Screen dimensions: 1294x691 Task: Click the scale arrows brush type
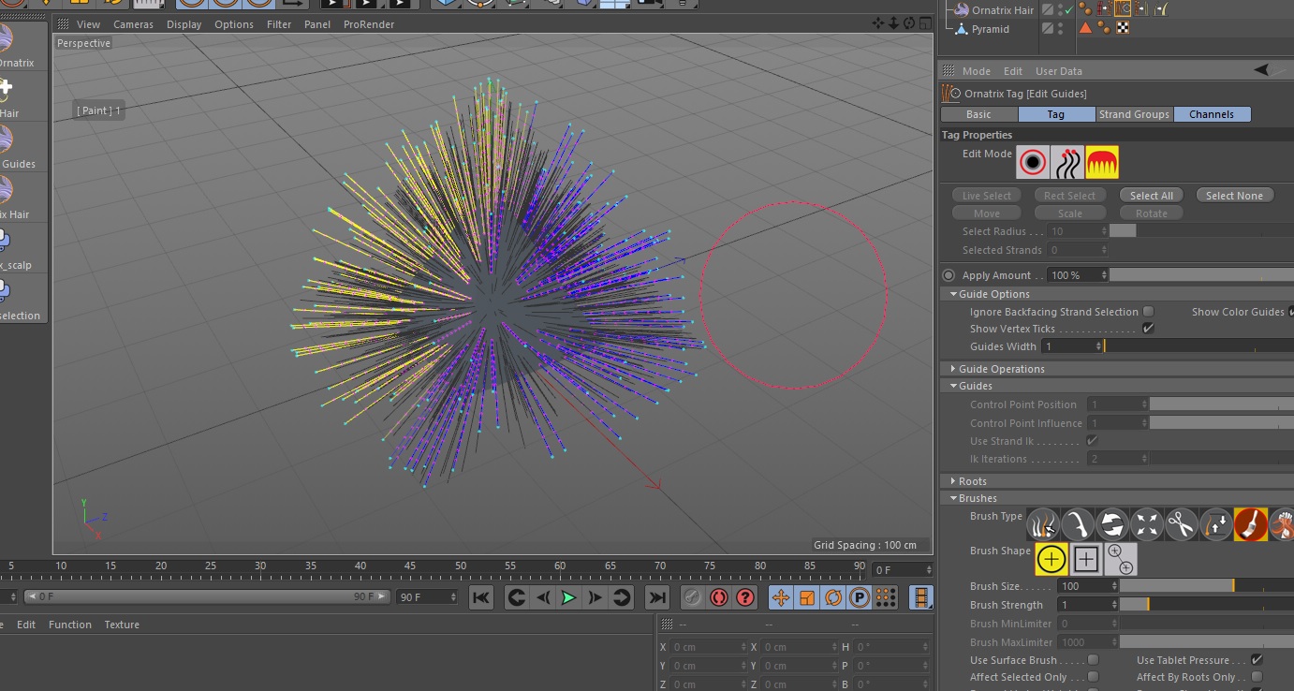point(1146,524)
